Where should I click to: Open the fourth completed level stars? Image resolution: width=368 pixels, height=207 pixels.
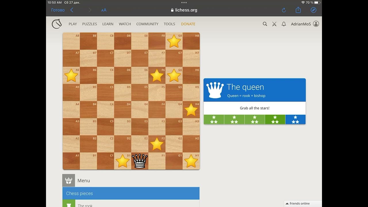pyautogui.click(x=275, y=120)
